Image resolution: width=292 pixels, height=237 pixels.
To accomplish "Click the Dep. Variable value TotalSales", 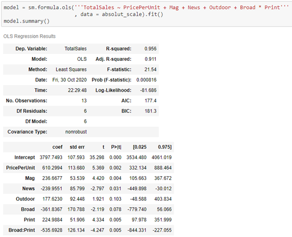I will point(75,49).
